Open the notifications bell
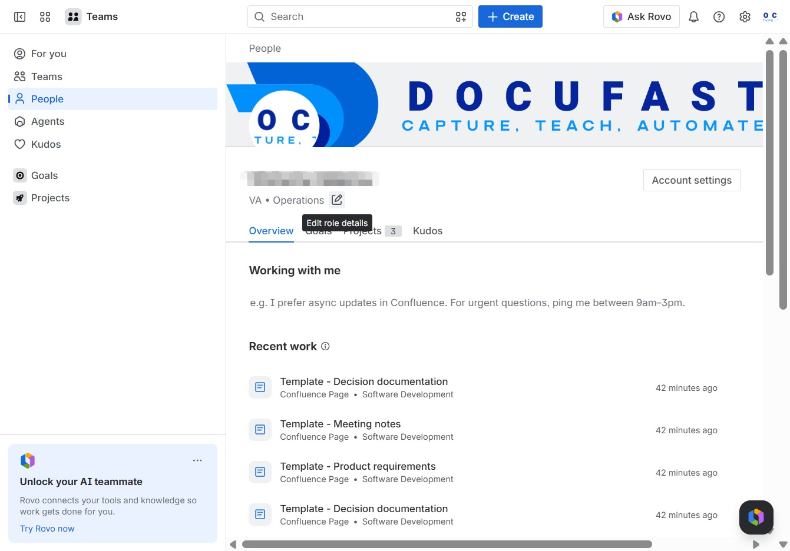Image resolution: width=790 pixels, height=551 pixels. (693, 17)
